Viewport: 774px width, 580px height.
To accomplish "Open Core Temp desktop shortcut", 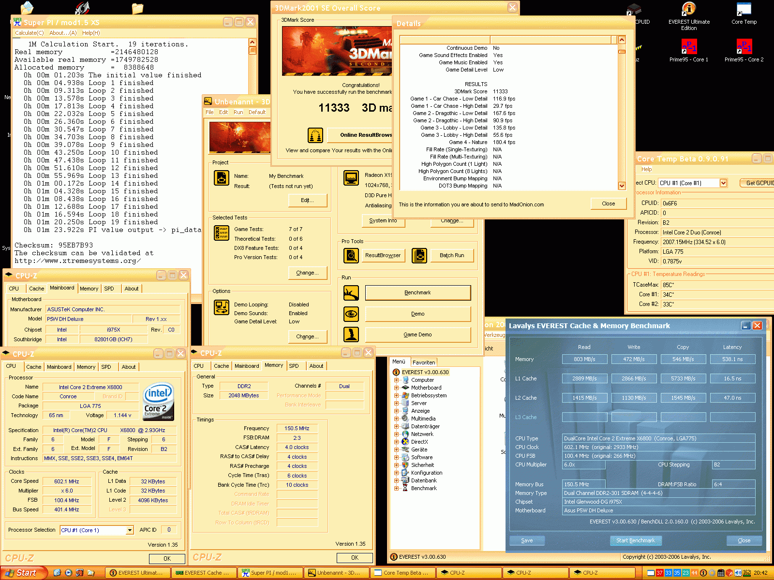I will point(744,14).
